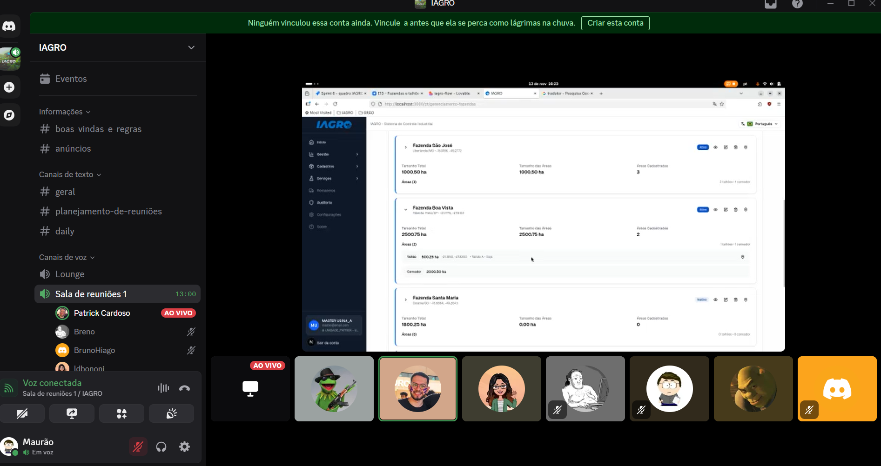Image resolution: width=881 pixels, height=466 pixels.
Task: Open the soundboard icon
Action: click(x=171, y=413)
